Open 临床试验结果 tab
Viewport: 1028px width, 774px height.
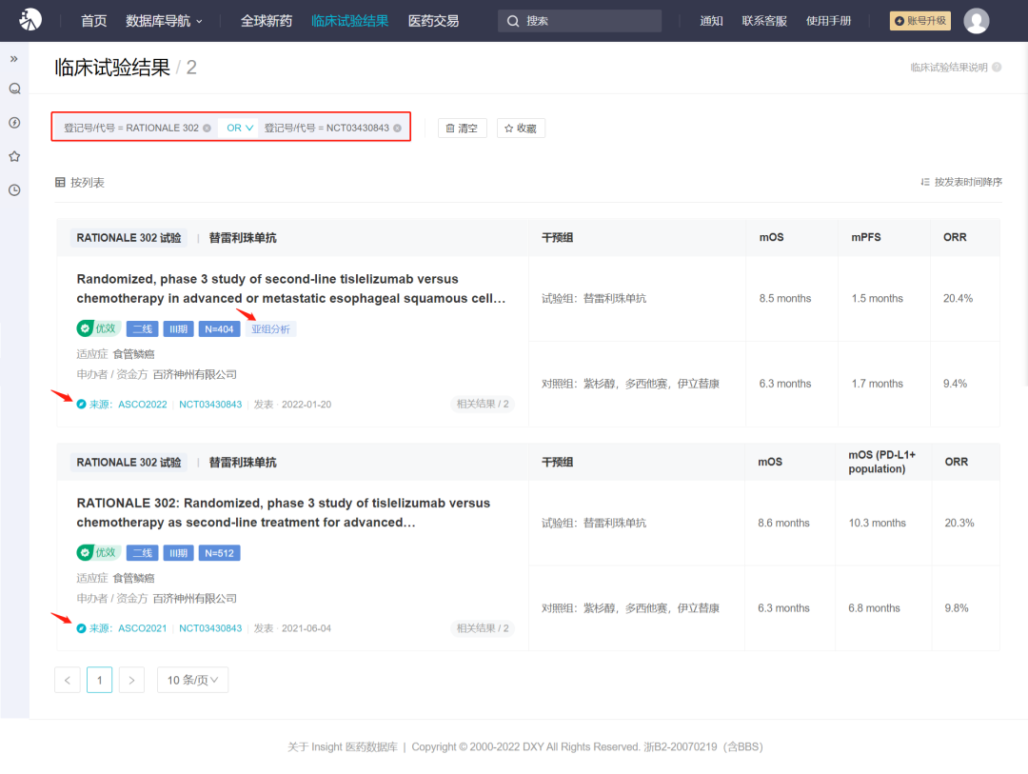pyautogui.click(x=350, y=21)
